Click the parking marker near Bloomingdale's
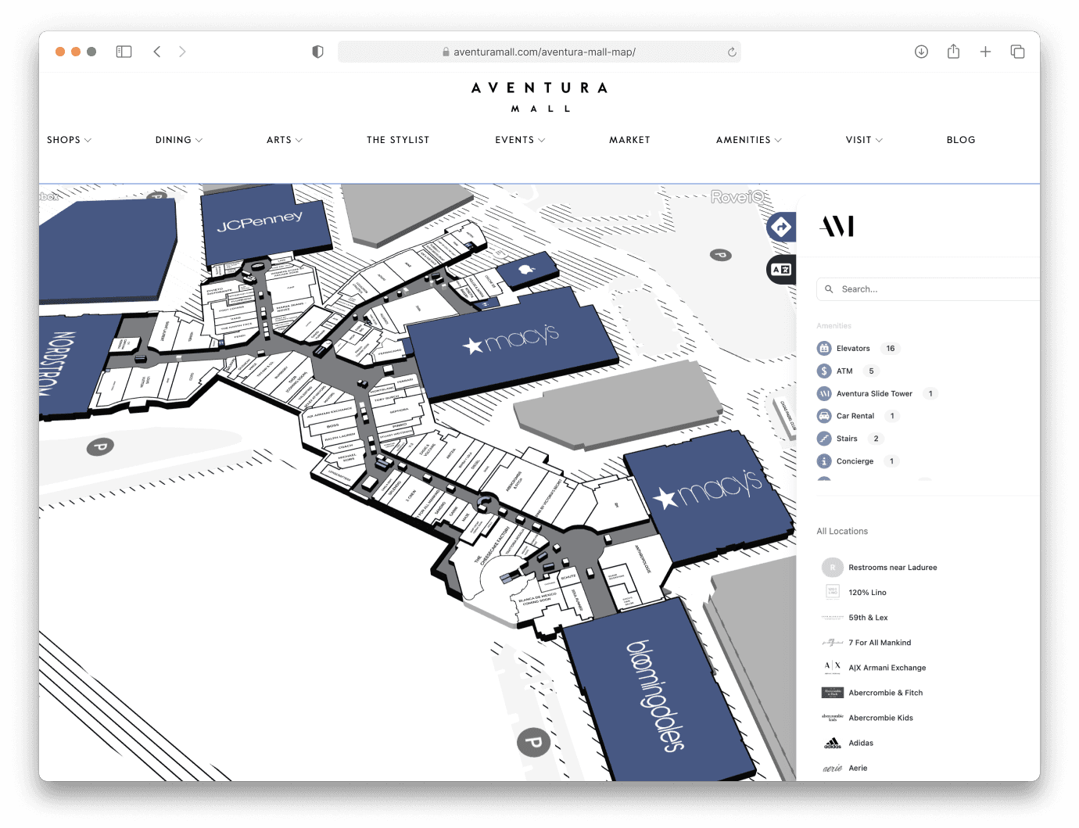Viewport: 1079px width, 828px height. click(x=534, y=741)
